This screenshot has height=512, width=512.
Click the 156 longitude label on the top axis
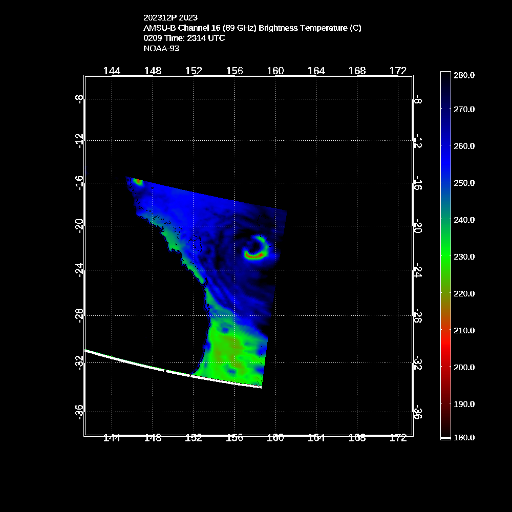[x=234, y=71]
